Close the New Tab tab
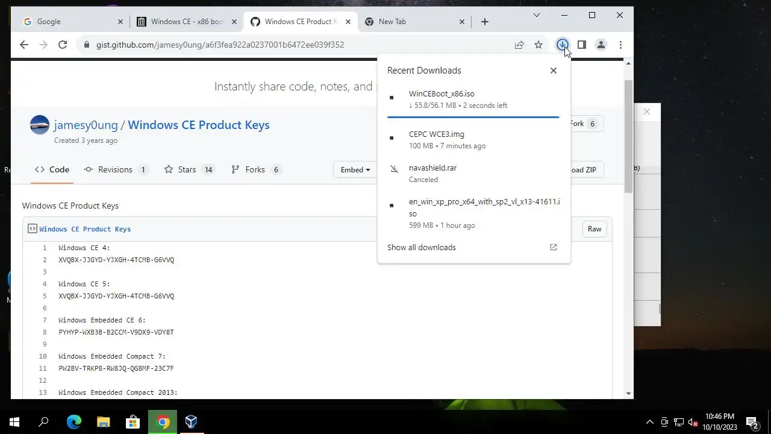 [462, 22]
